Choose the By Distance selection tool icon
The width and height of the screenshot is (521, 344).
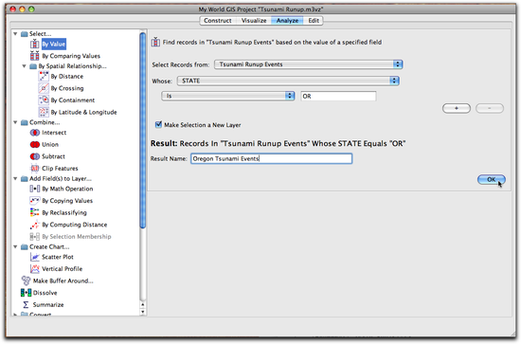pyautogui.click(x=44, y=76)
